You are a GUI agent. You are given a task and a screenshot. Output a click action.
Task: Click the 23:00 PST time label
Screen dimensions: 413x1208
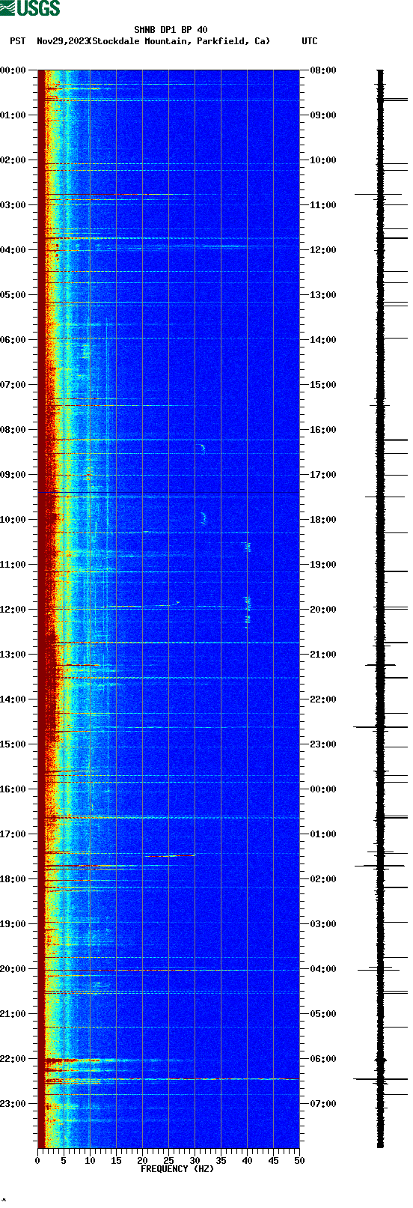point(13,1104)
